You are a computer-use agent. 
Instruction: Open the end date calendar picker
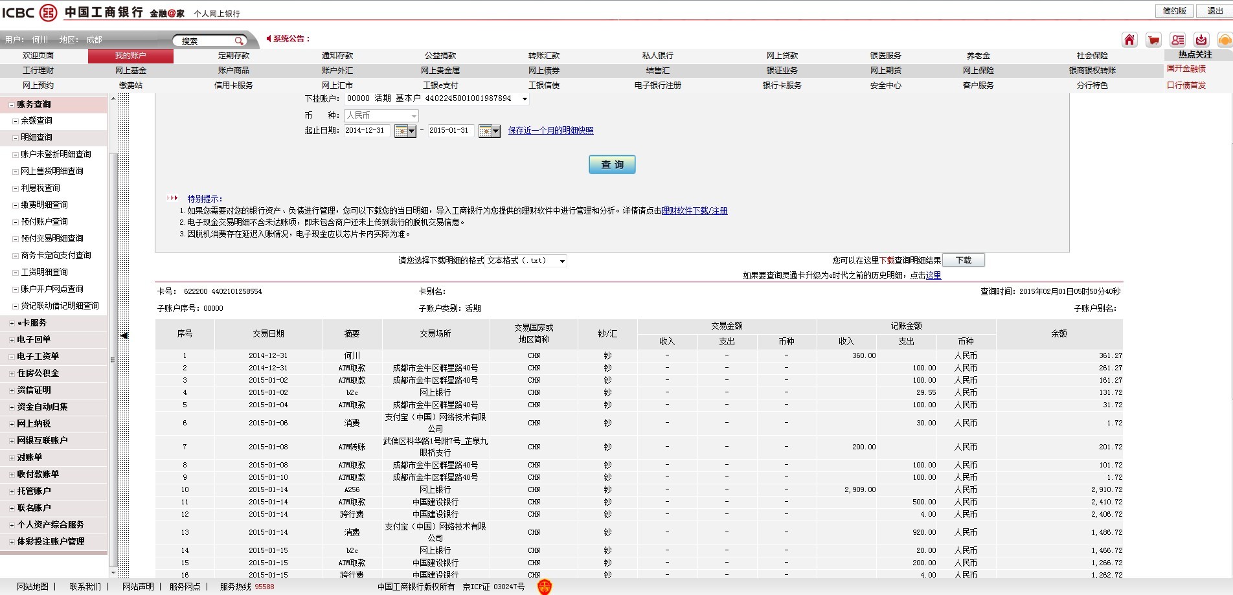[489, 131]
